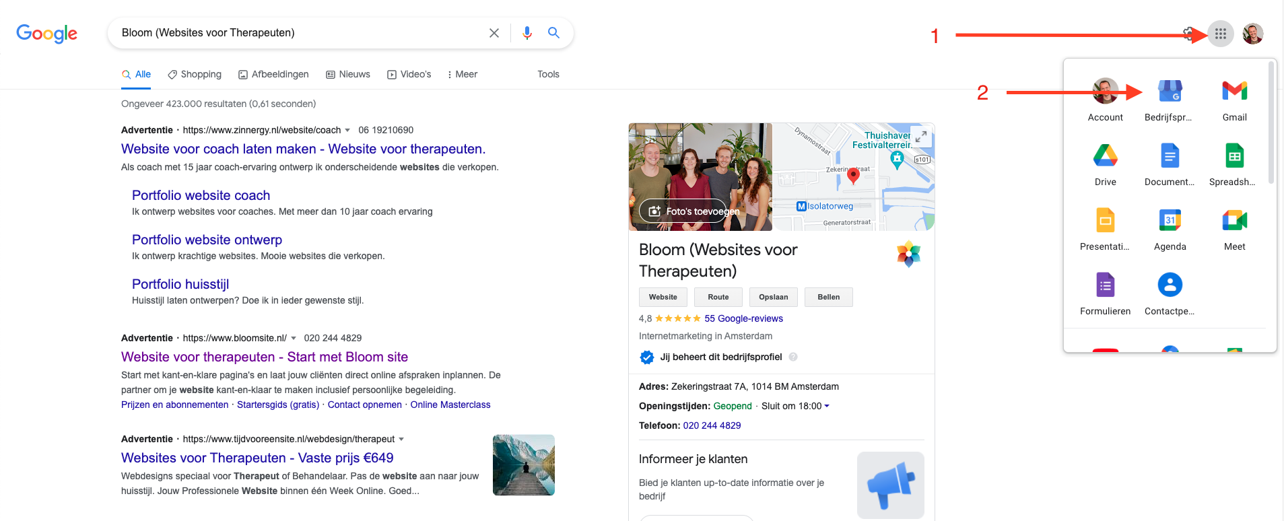Screen dimensions: 1284x521
Task: Click the blue search magnifier icon
Action: (x=553, y=32)
